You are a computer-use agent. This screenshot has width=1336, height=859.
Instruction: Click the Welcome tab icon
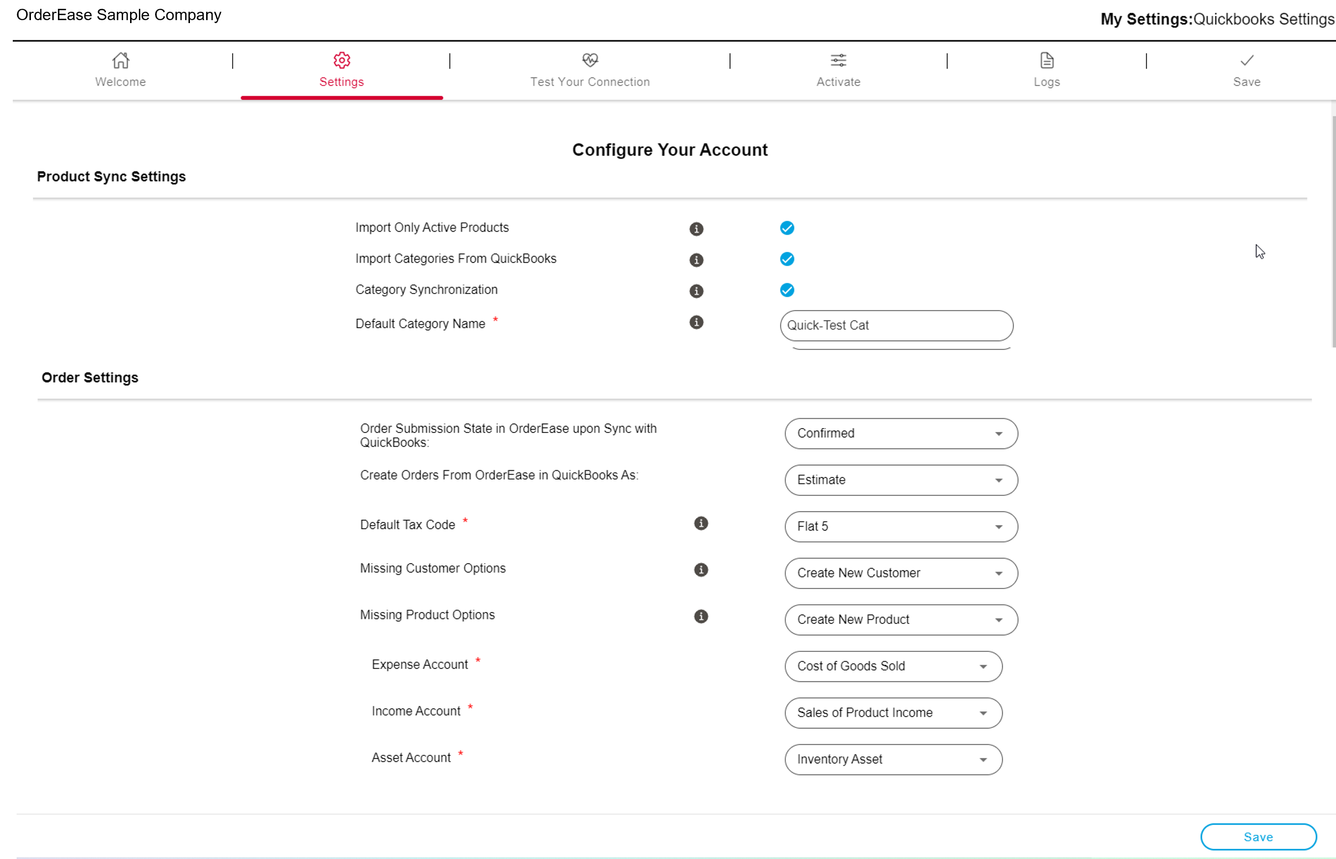coord(120,59)
